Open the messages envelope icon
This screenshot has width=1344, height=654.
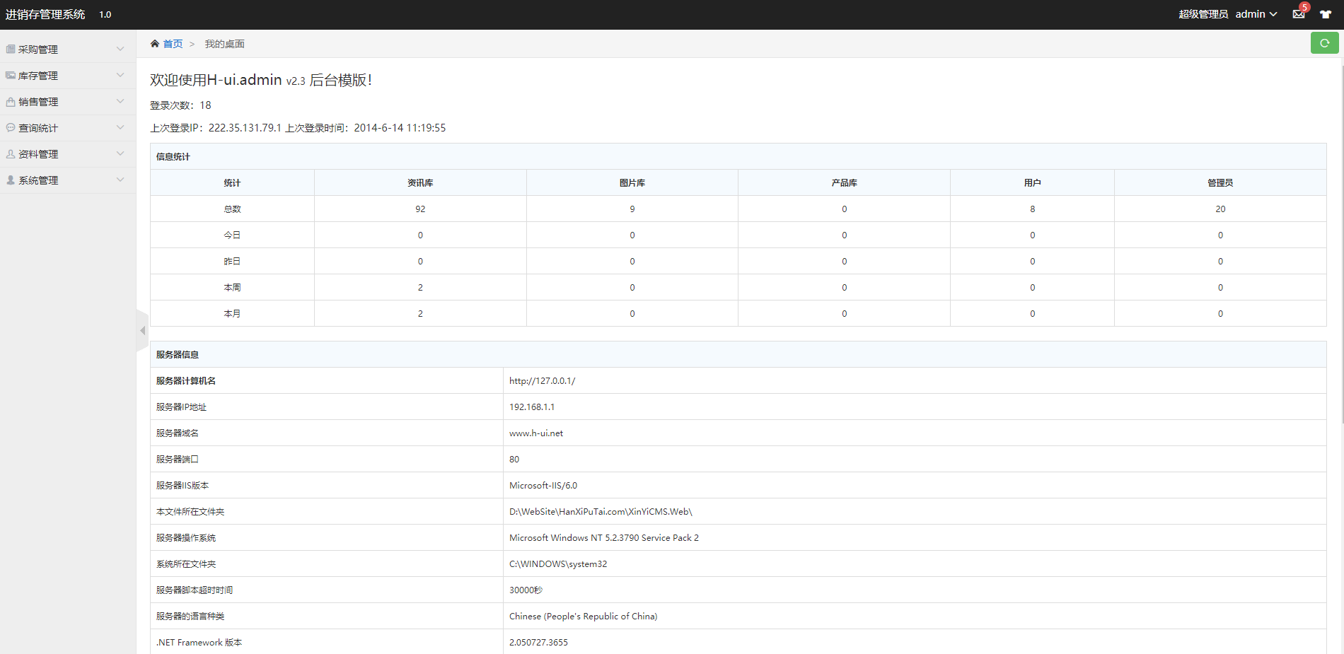(1299, 14)
